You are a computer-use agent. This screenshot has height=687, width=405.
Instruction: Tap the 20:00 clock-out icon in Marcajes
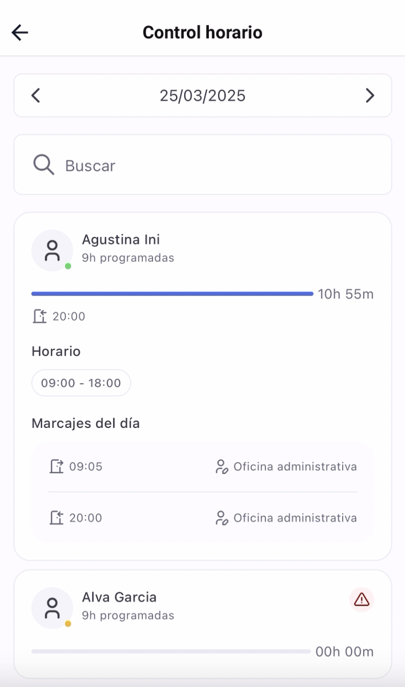click(56, 518)
